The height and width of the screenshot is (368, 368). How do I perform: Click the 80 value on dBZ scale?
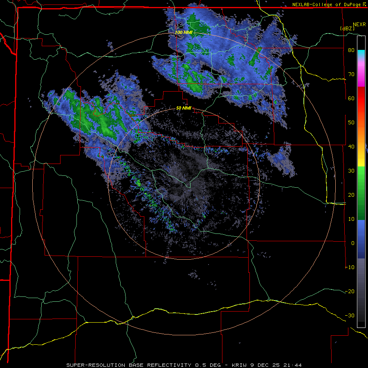coord(351,50)
